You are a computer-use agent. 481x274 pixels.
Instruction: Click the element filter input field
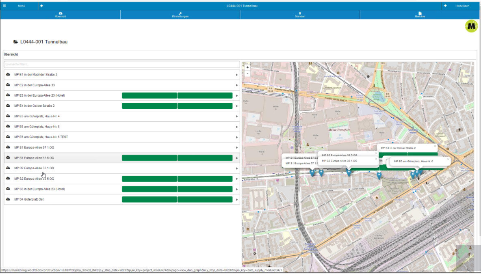click(x=121, y=64)
